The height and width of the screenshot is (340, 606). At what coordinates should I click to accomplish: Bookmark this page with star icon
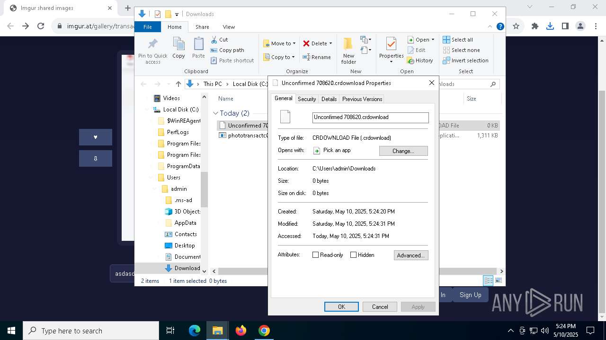pyautogui.click(x=516, y=26)
